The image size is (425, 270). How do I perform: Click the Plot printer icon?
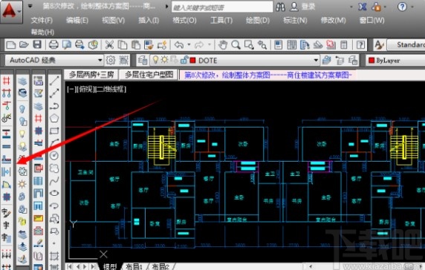pos(53,45)
